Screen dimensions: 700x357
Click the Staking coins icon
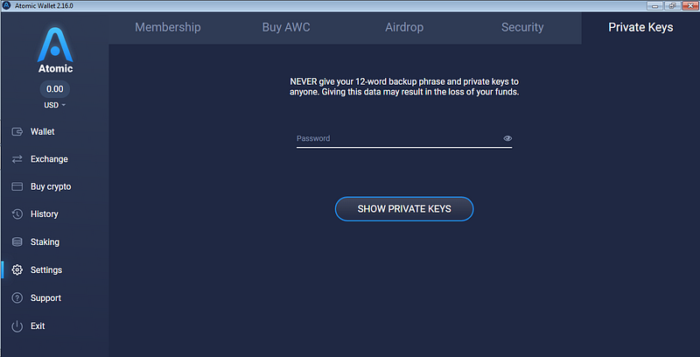(x=17, y=241)
